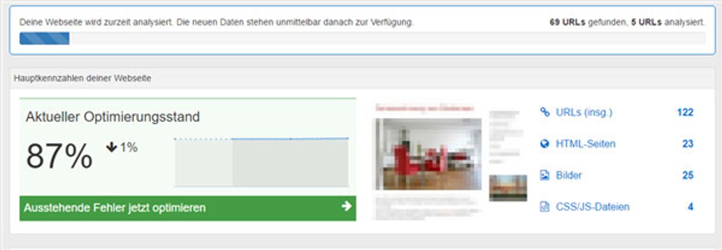Open the 'HTML-Seiten' link
The width and height of the screenshot is (722, 250).
point(585,144)
